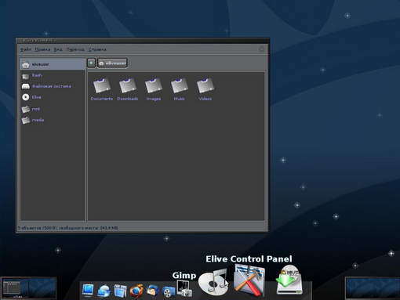Click the Elive installer icon with green arrow
The width and height of the screenshot is (400, 300).
(289, 280)
